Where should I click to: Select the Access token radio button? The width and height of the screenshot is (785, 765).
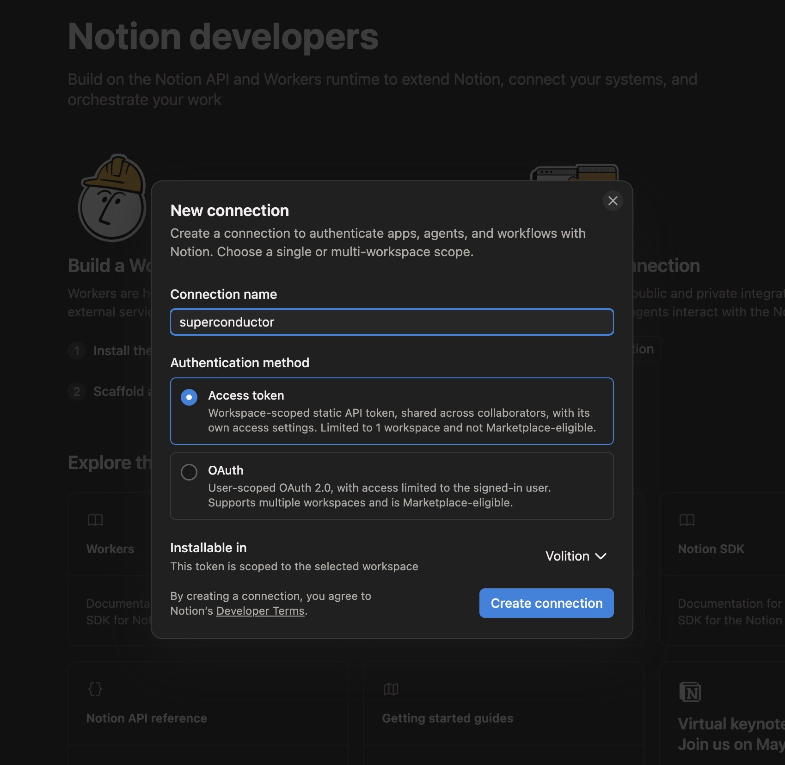(189, 397)
